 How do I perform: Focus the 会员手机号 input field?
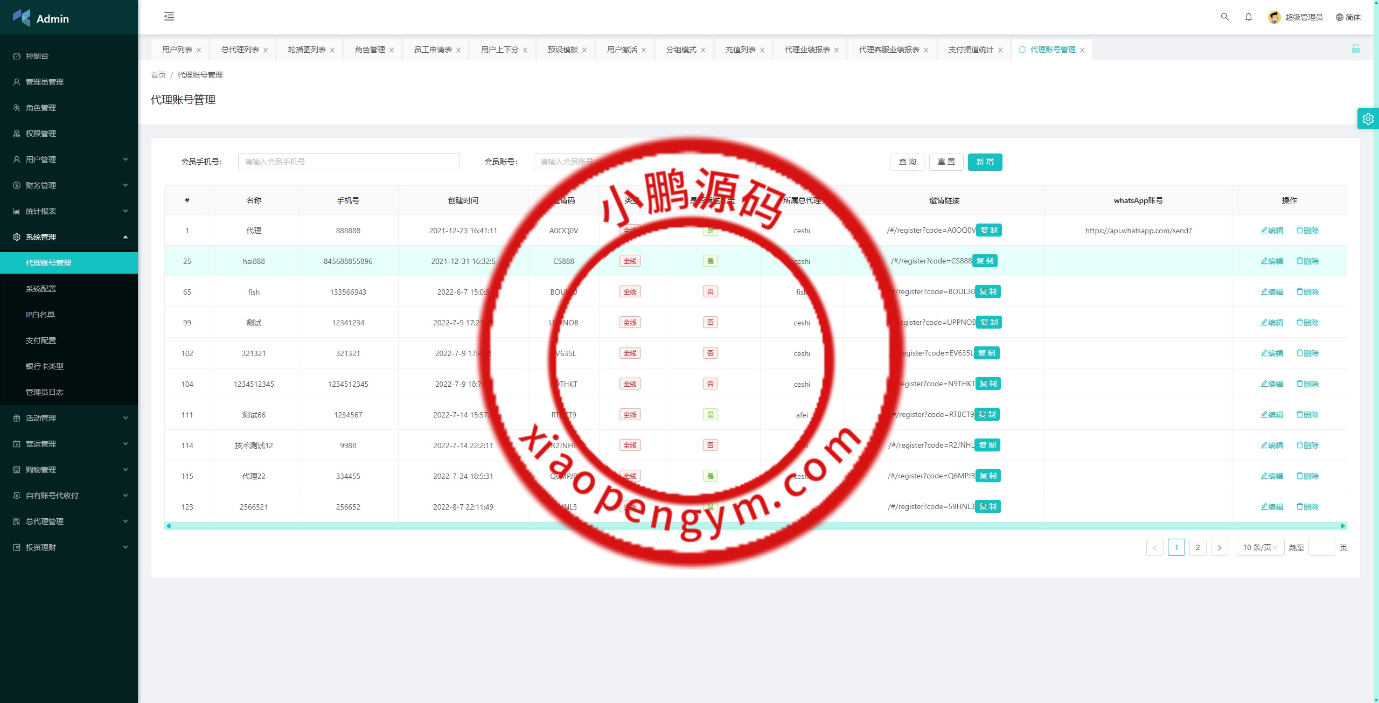click(x=349, y=162)
